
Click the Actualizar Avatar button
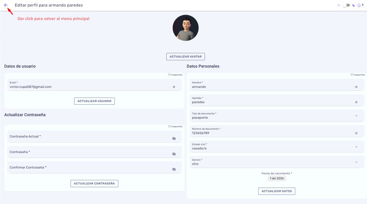tap(186, 56)
